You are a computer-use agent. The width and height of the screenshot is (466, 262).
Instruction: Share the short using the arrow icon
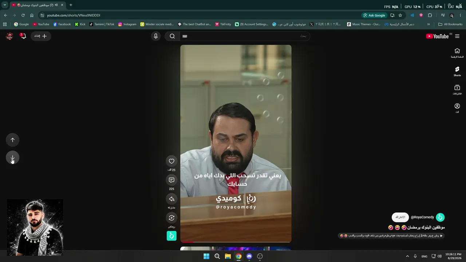point(171,199)
